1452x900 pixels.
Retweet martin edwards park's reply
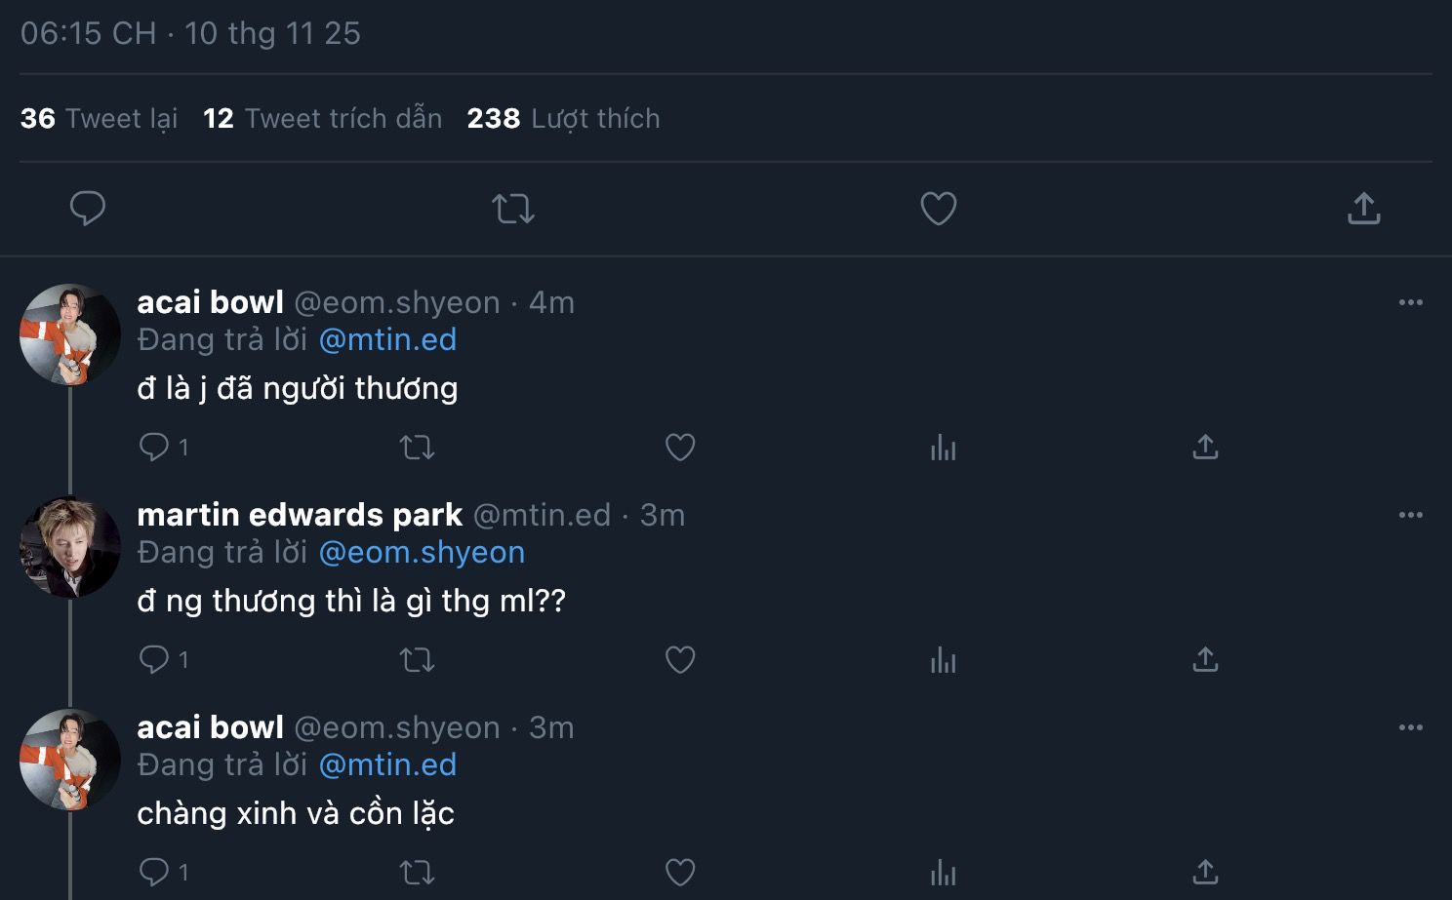coord(418,660)
